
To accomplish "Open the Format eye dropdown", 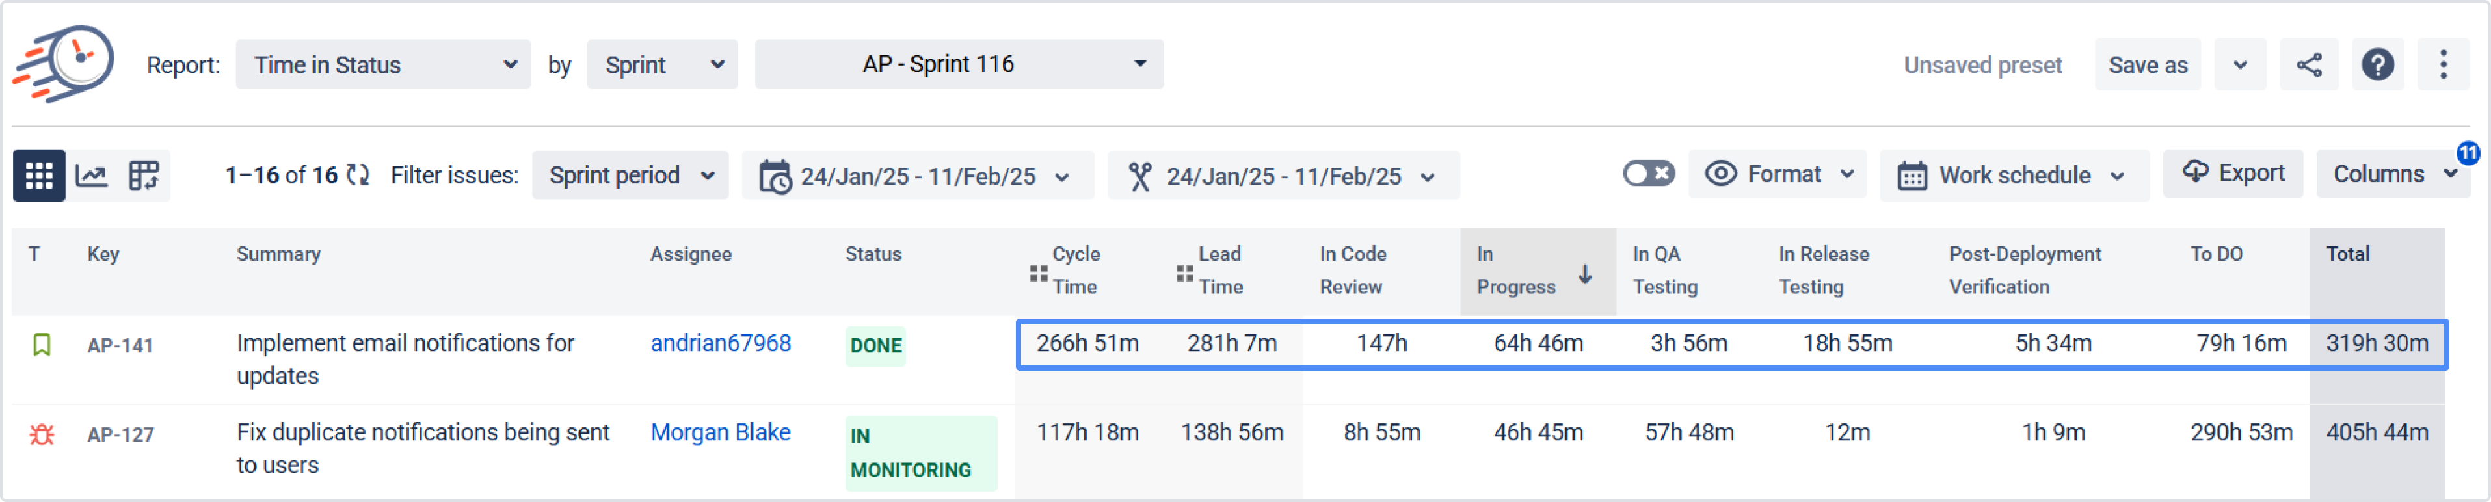I will click(x=1778, y=174).
